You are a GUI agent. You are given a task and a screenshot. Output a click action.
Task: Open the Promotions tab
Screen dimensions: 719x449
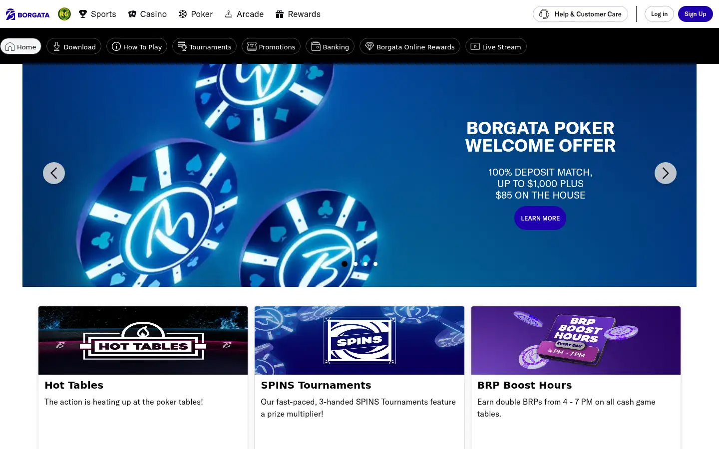271,46
